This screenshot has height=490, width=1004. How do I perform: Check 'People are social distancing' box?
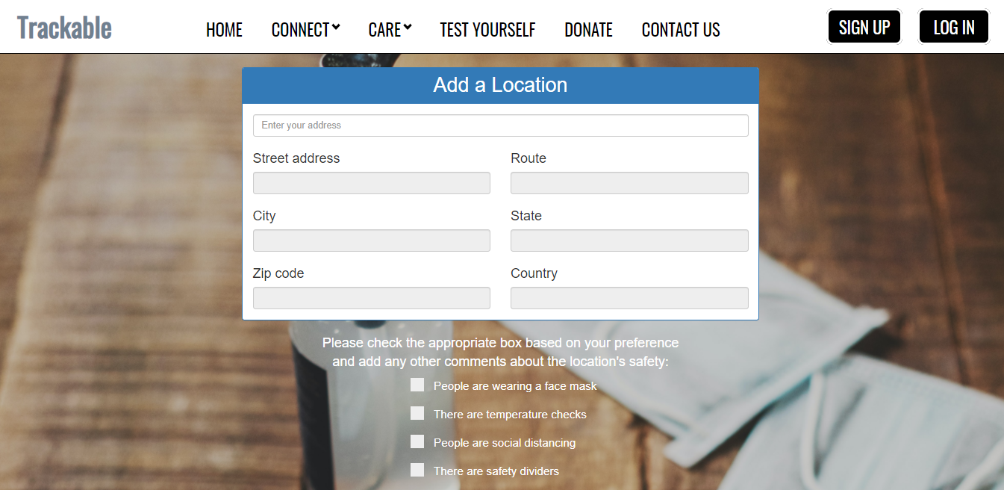tap(417, 441)
